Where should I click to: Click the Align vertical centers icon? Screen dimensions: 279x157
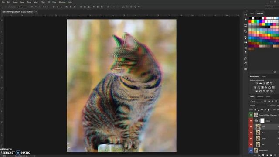tap(58, 7)
